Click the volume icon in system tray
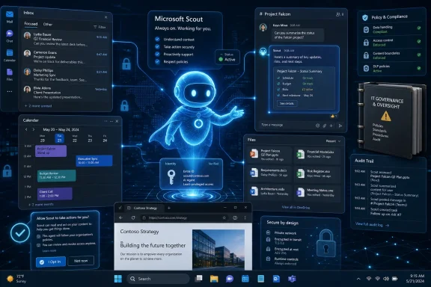 tap(386, 279)
